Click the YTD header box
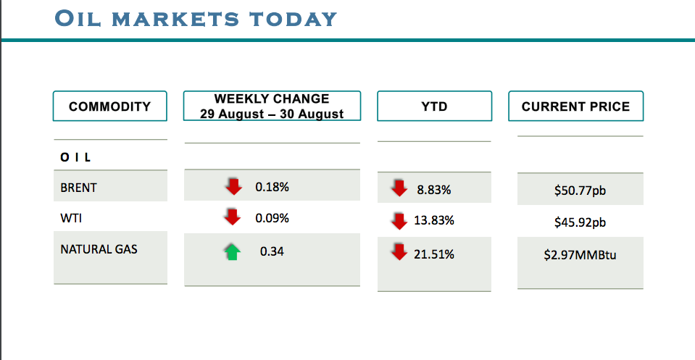 (434, 106)
